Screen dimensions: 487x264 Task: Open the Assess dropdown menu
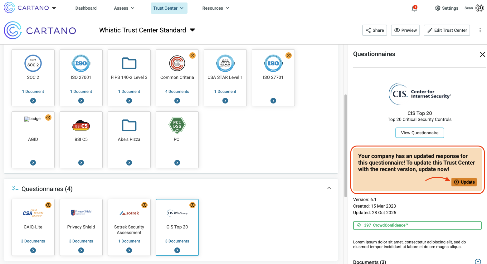124,8
